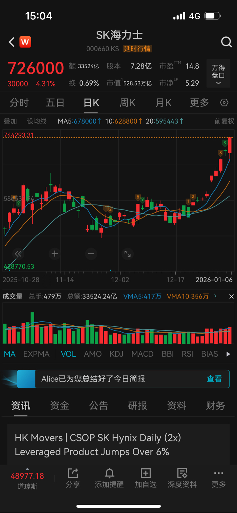Toggle the EXPMA main indicator
Screen dimensions: 237x513
pyautogui.click(x=36, y=354)
